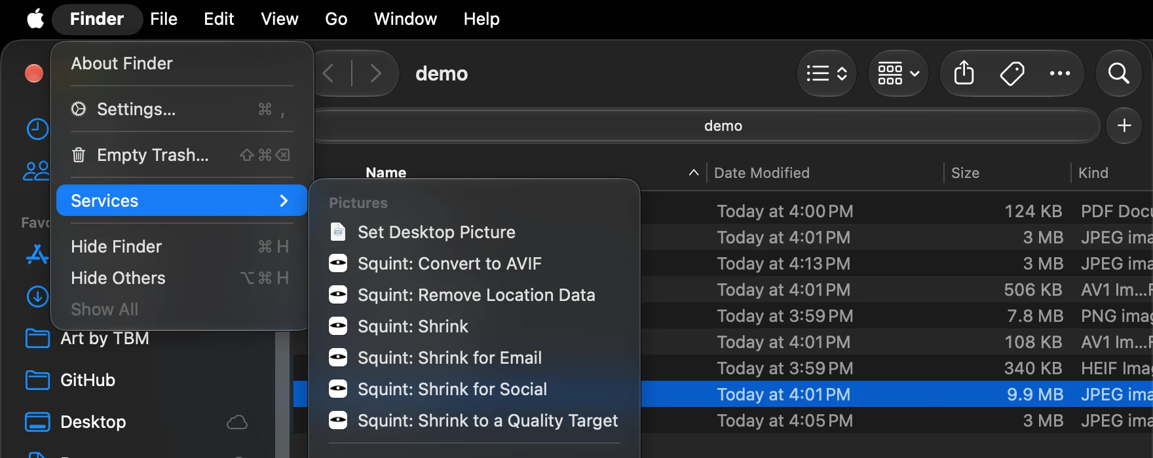Choose About Finder
Screen dimensions: 1153x458
coord(181,63)
